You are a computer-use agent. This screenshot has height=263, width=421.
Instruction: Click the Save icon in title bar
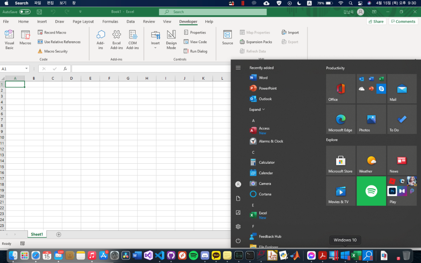click(39, 12)
